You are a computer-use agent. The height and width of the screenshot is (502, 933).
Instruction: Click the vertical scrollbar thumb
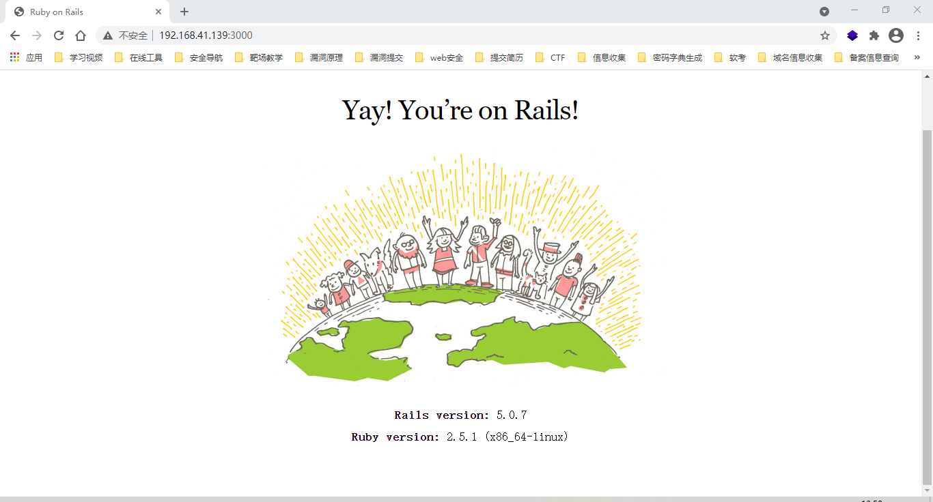coord(927,307)
